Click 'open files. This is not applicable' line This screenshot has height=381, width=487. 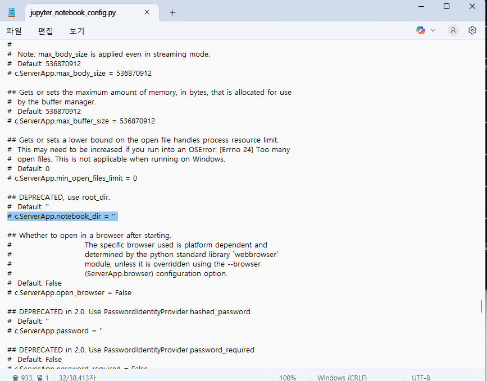(116, 159)
